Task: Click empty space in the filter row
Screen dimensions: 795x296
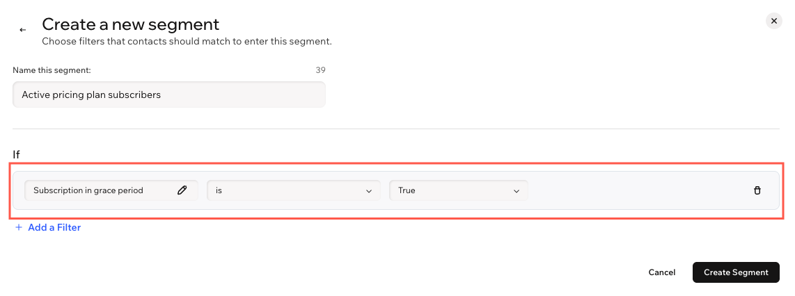Action: coord(639,190)
